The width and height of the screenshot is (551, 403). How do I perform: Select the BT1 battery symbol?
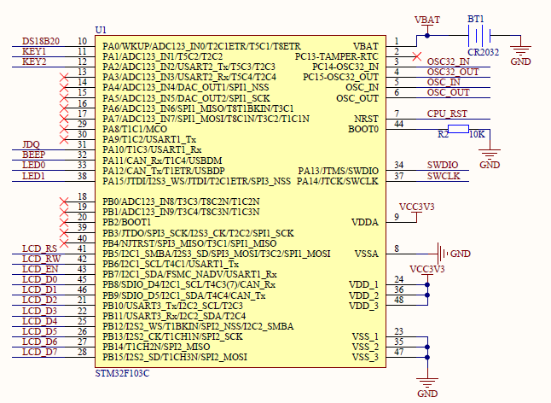click(x=479, y=35)
